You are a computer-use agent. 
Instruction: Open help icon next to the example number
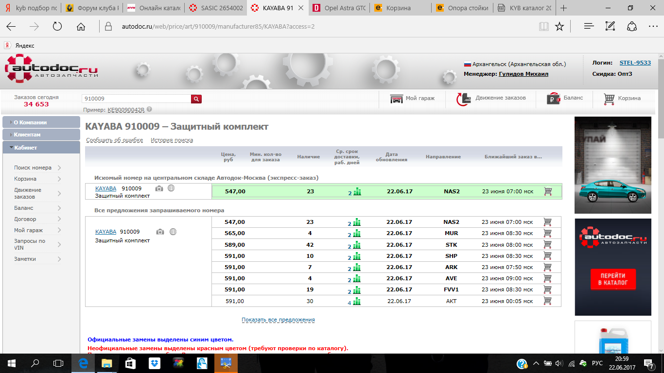pos(149,109)
